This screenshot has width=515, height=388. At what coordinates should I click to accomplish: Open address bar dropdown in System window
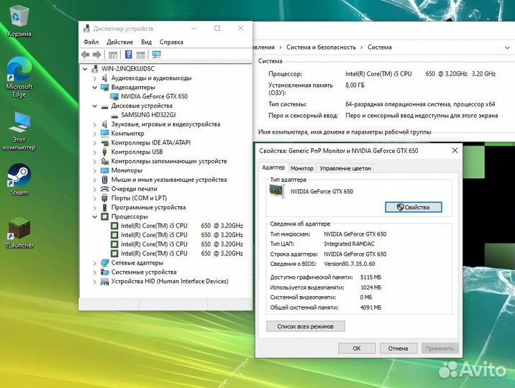[507, 48]
